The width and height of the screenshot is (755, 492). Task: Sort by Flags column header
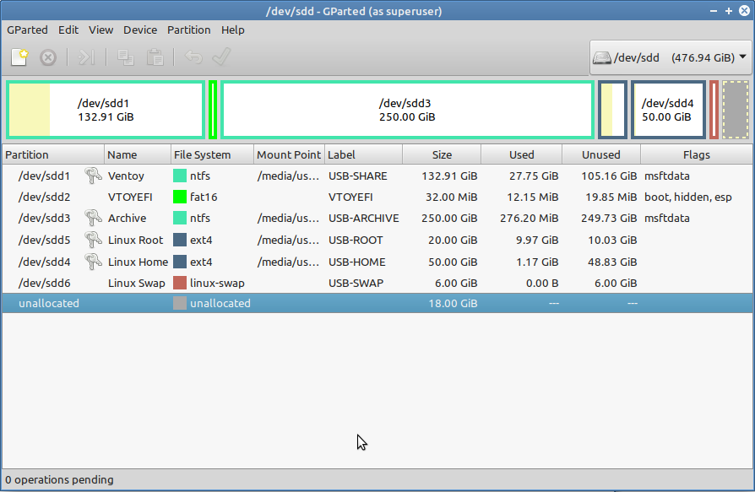(x=696, y=155)
